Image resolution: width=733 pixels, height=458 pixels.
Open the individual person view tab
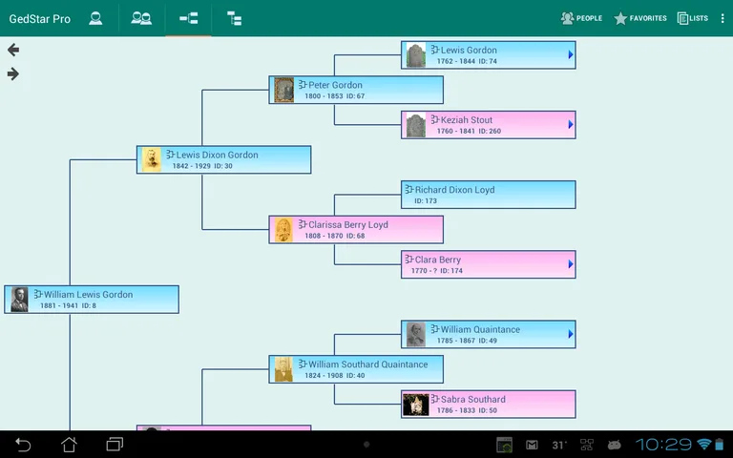click(95, 19)
